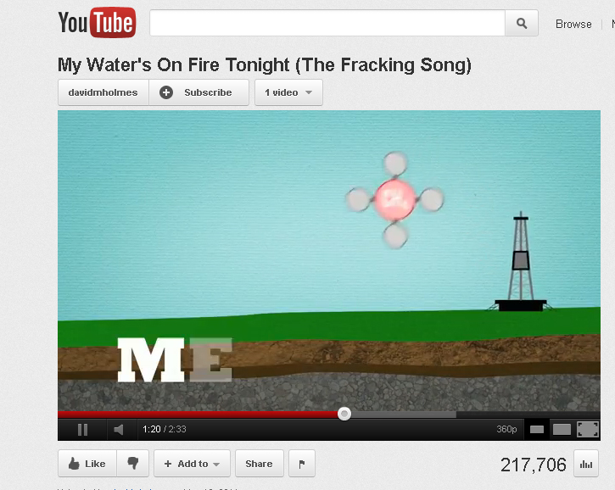Show video statistics chart

tap(586, 464)
